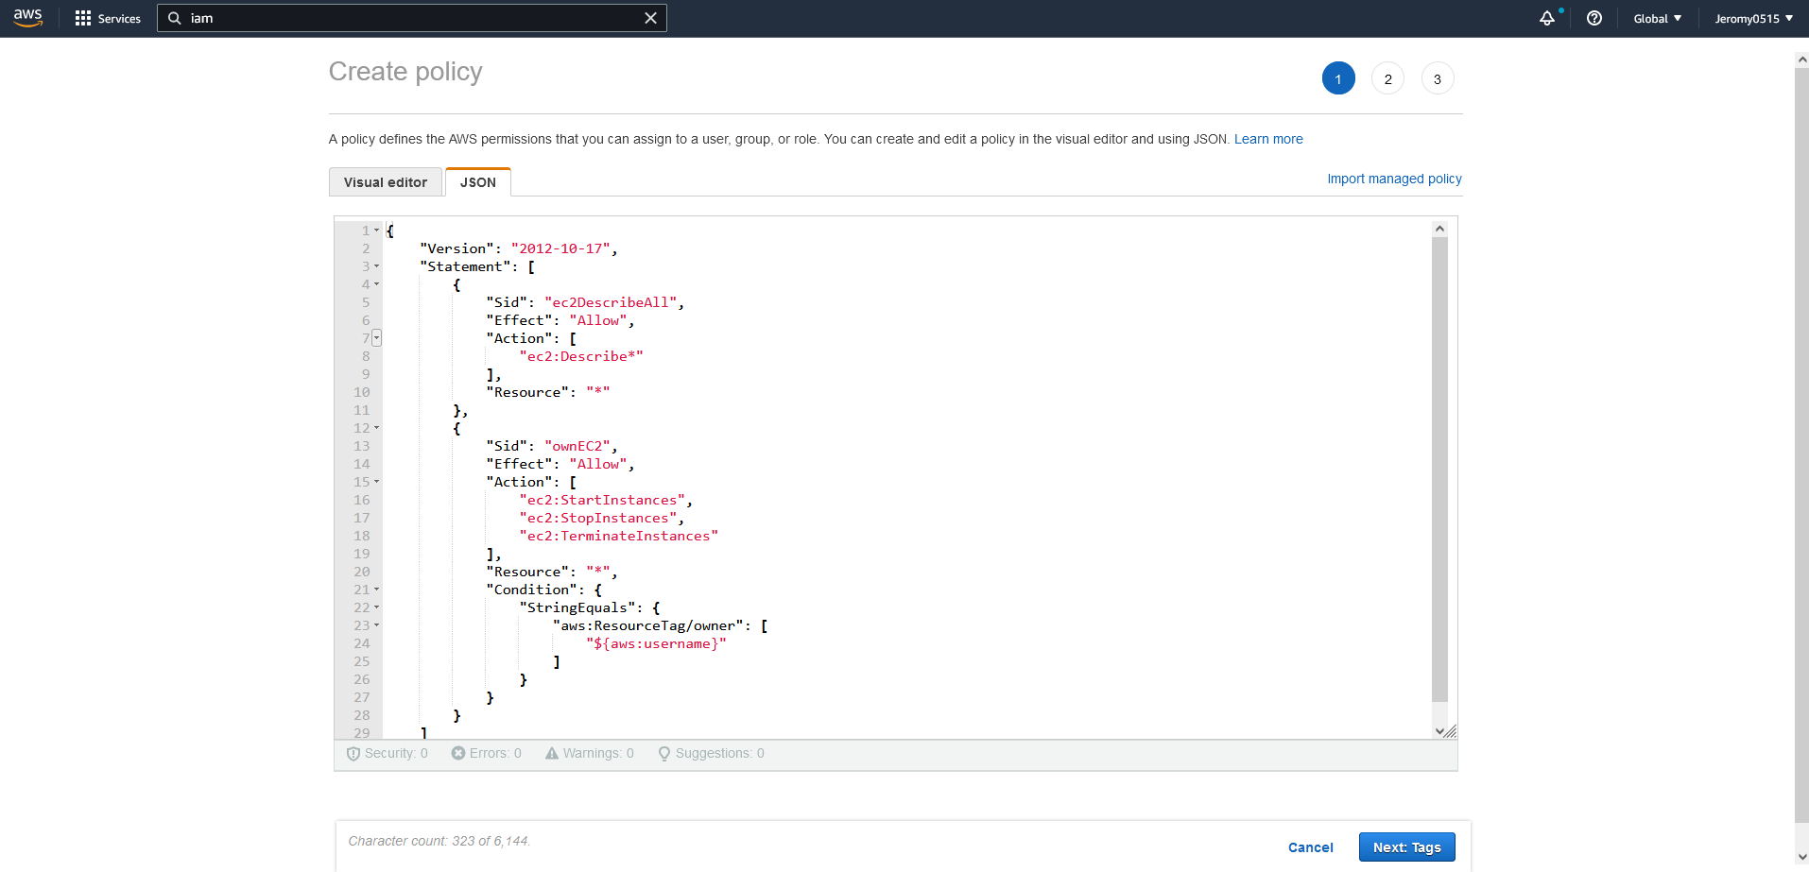
Task: Collapse the StringEquals fold on line 22
Action: click(x=376, y=607)
